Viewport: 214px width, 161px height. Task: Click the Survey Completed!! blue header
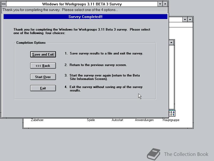pyautogui.click(x=85, y=17)
